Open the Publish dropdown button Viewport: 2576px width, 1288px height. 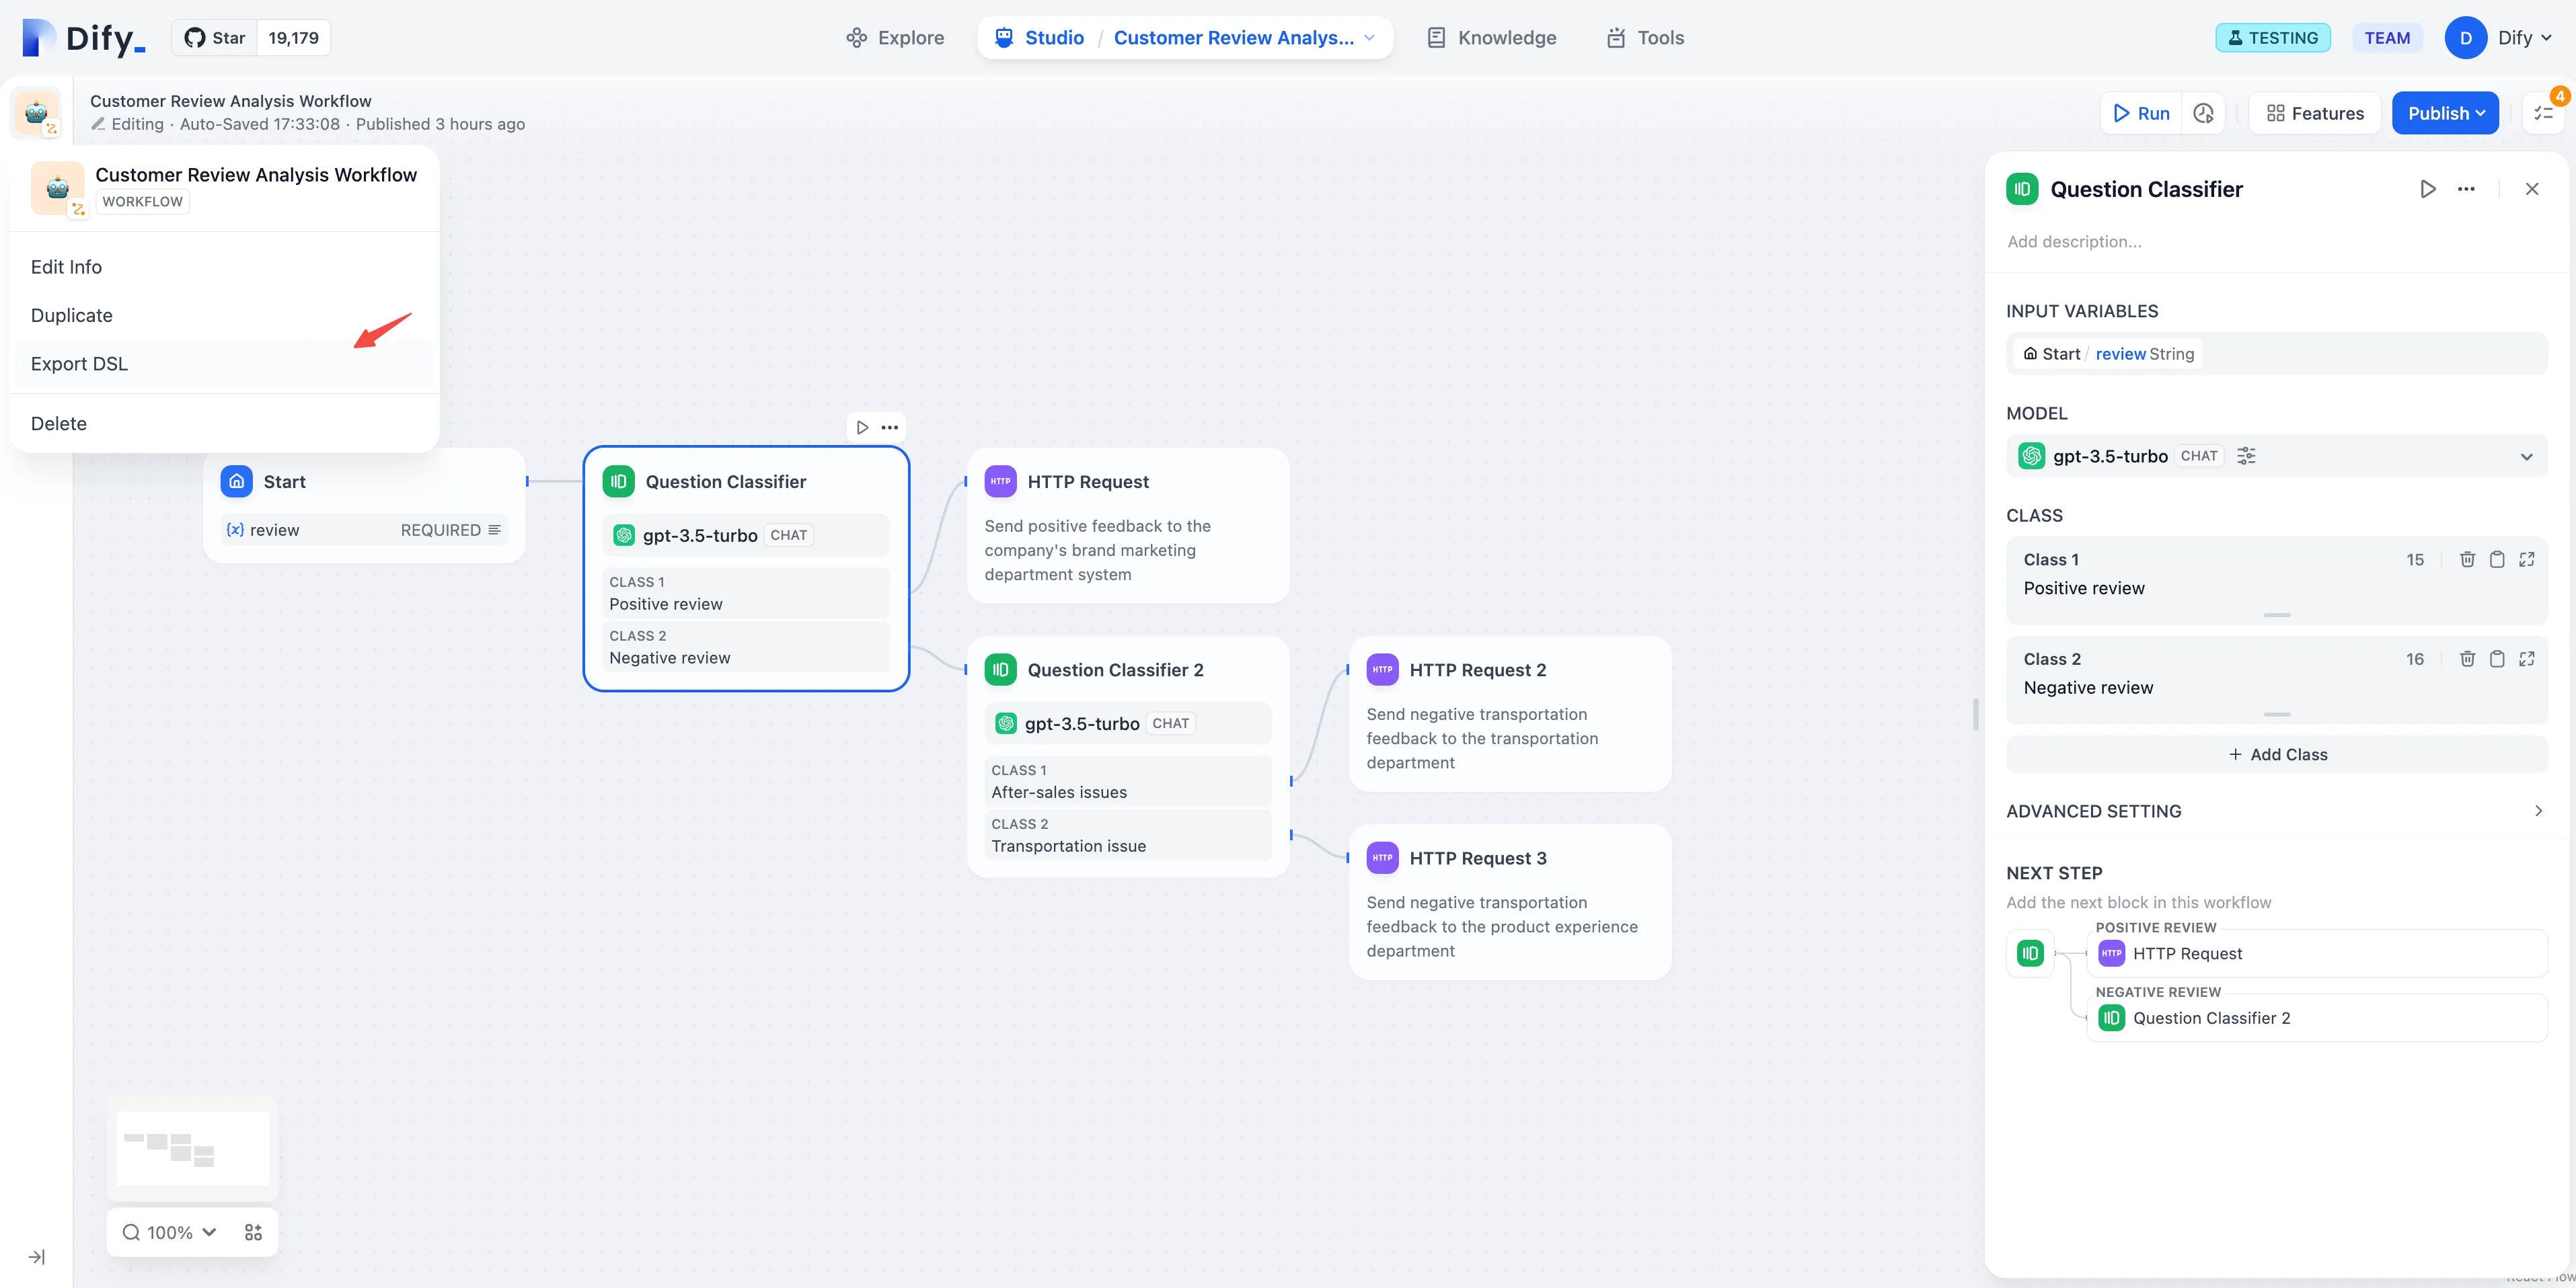click(2444, 113)
